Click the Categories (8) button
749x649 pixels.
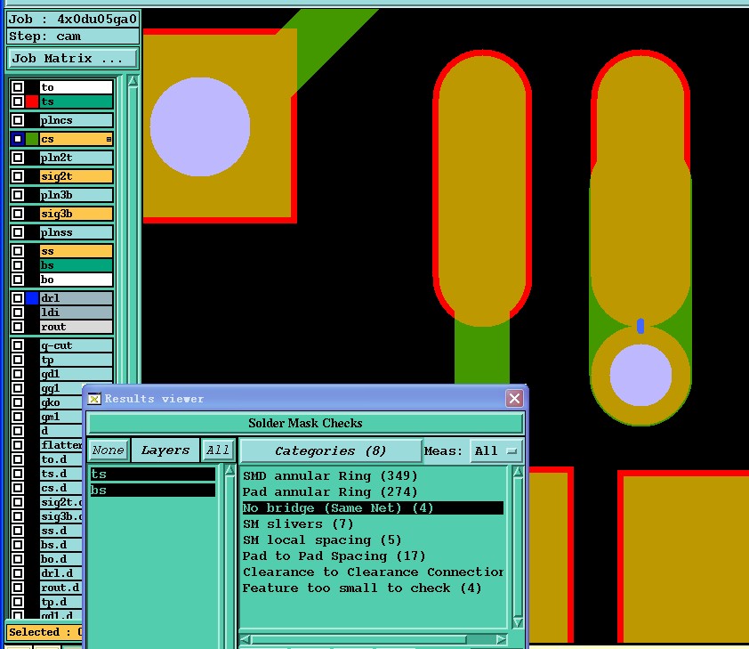(331, 450)
